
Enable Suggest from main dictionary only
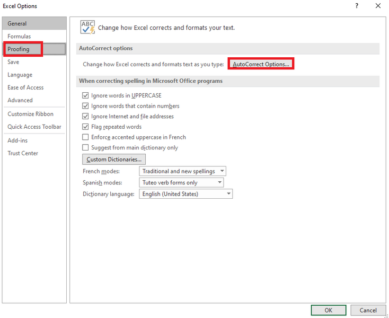click(85, 147)
